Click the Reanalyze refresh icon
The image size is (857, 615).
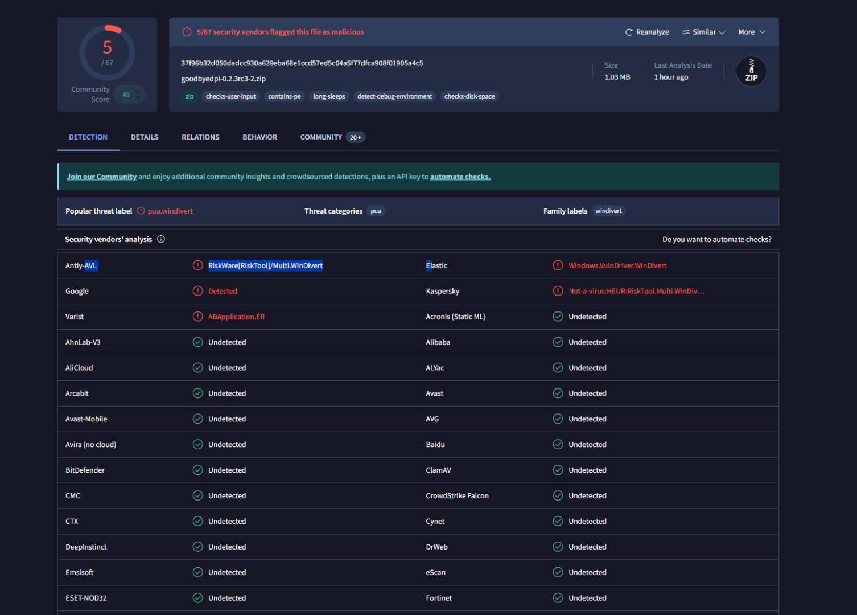(629, 32)
